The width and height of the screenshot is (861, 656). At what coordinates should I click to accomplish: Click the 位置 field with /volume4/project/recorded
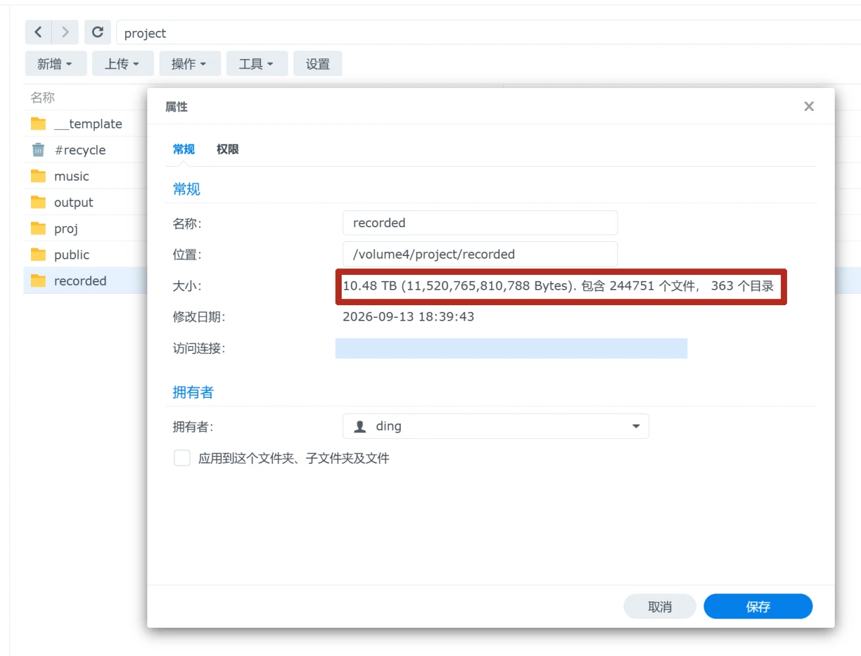[x=480, y=254]
